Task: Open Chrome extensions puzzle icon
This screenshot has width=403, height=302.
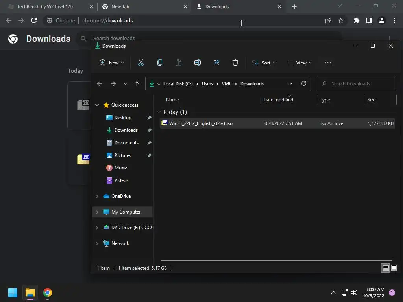Action: [x=356, y=20]
